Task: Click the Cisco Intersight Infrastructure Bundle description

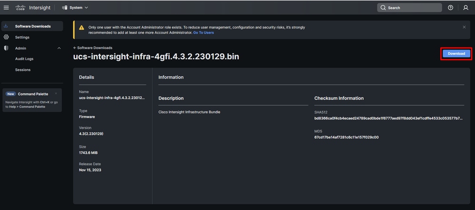Action: click(189, 112)
